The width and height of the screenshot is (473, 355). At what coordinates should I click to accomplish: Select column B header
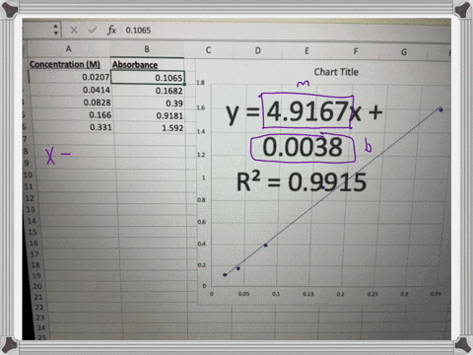[x=147, y=49]
